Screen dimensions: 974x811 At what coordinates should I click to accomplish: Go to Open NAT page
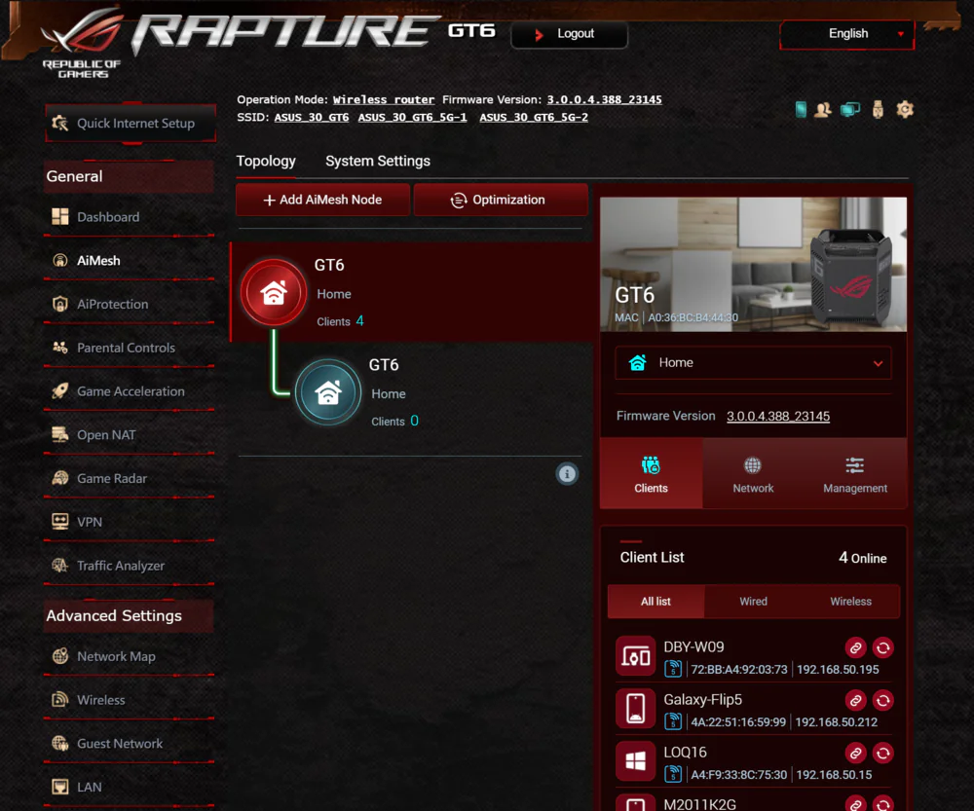click(130, 434)
